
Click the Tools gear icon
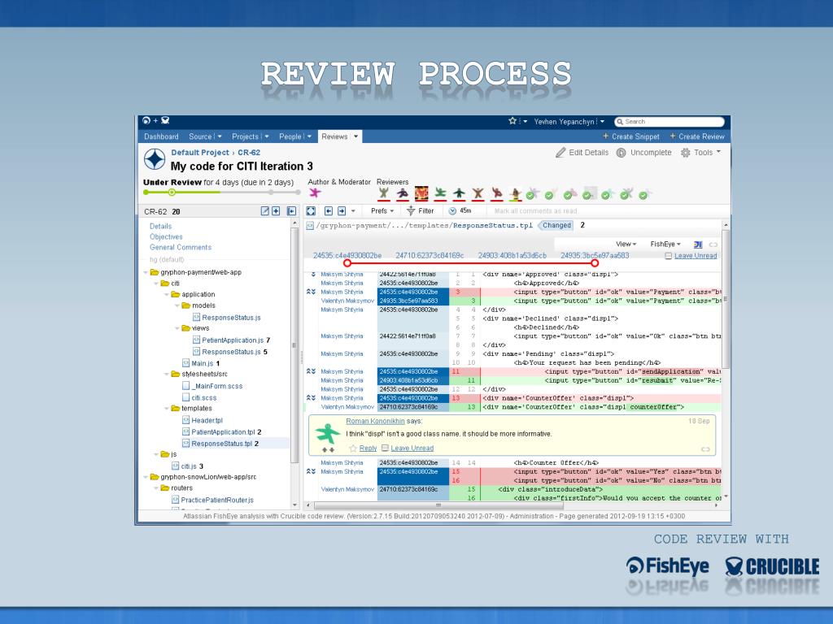(x=685, y=153)
